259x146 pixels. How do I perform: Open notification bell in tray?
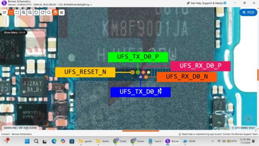pos(254,141)
